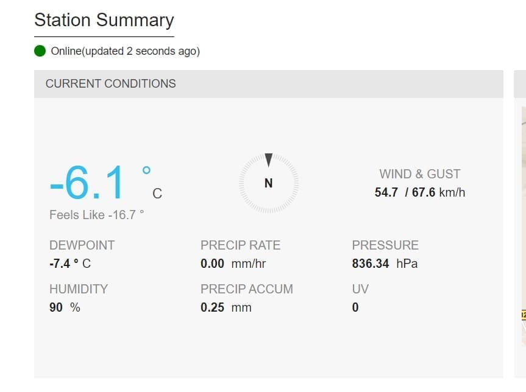Screen dimensions: 526x392
Task: Click the Station Summary heading
Action: pyautogui.click(x=104, y=20)
